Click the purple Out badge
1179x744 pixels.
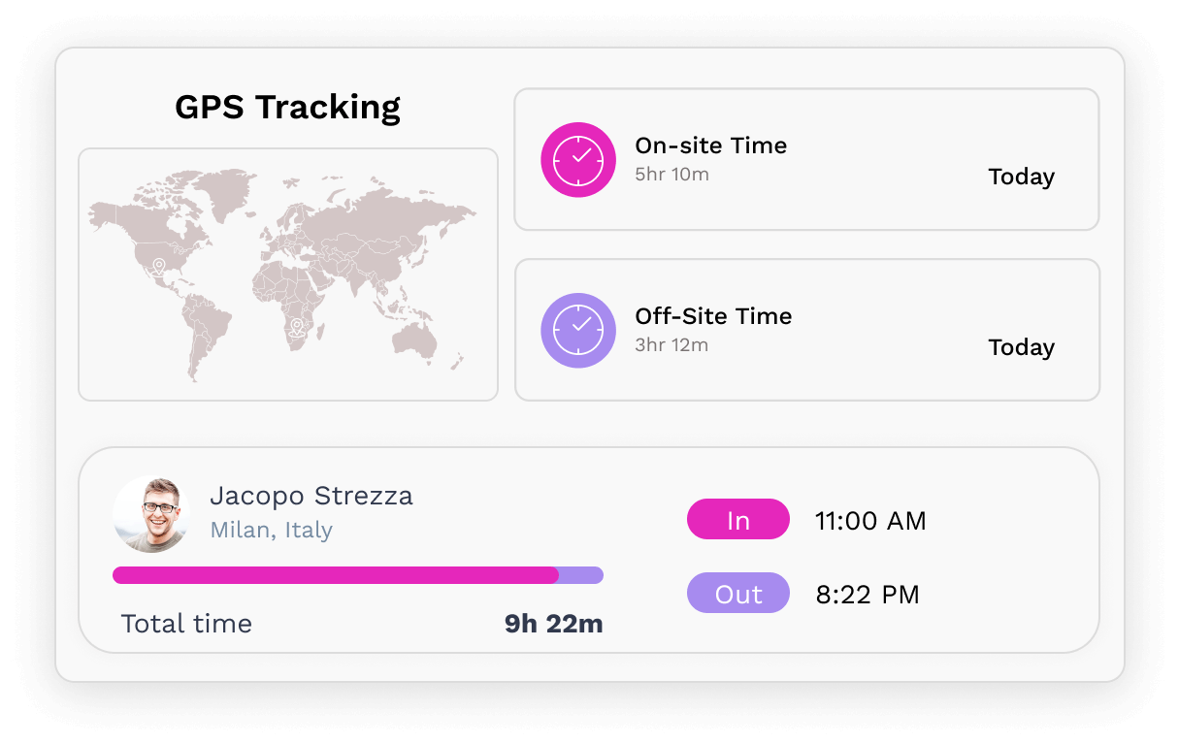coord(738,594)
